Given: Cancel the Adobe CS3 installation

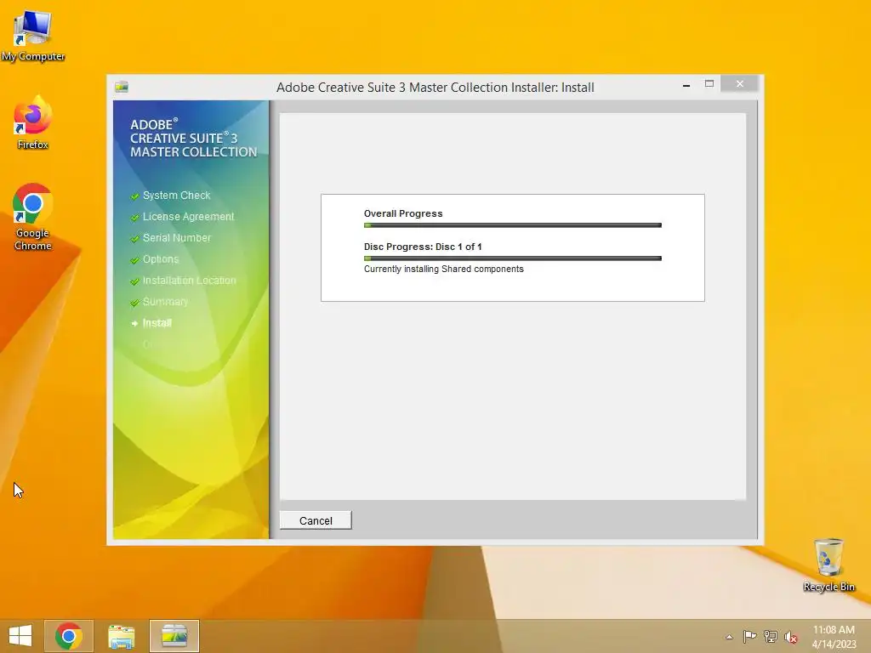Looking at the screenshot, I should tap(316, 520).
